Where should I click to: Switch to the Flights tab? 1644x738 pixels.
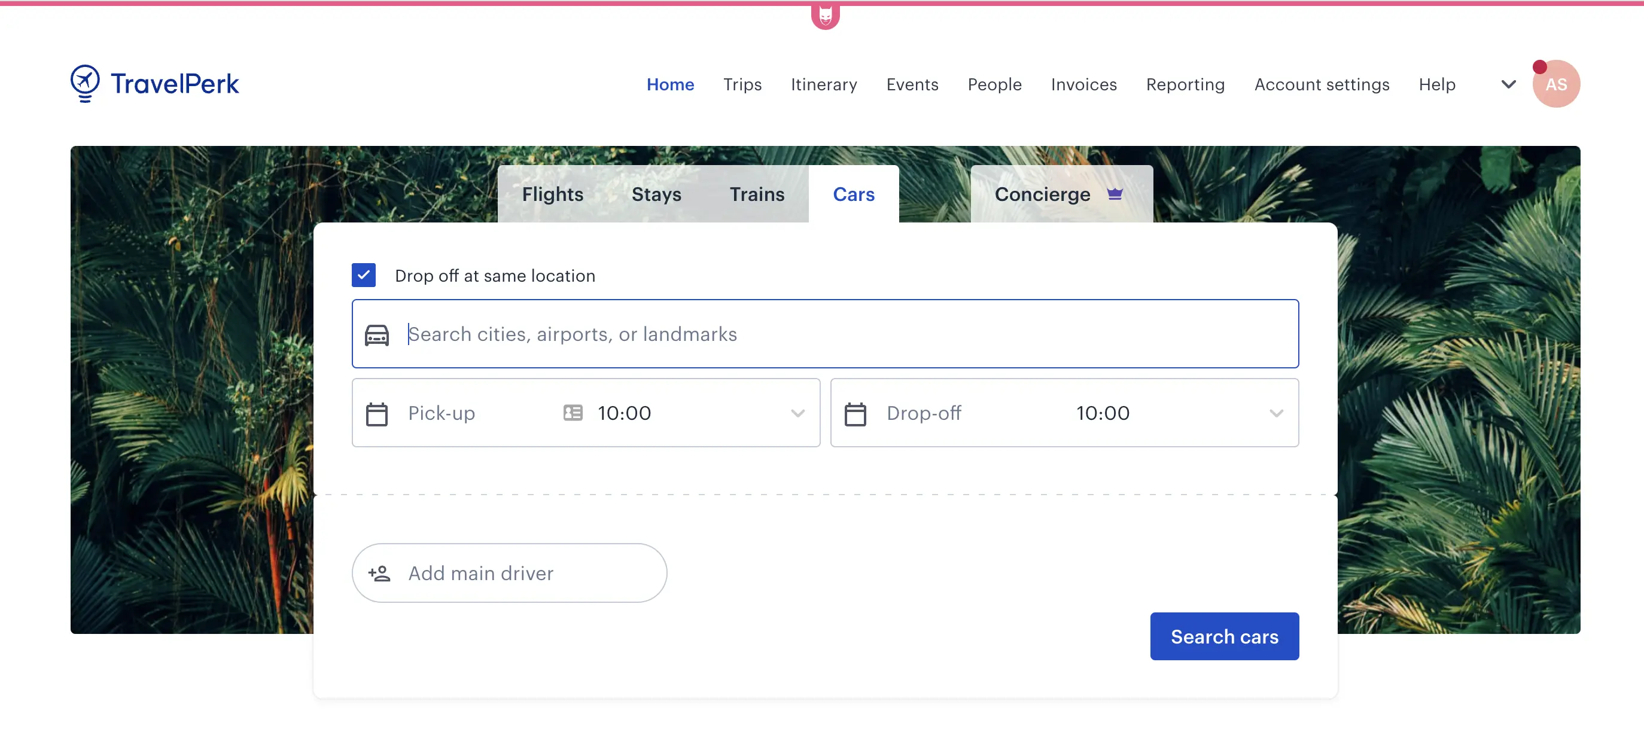(552, 194)
